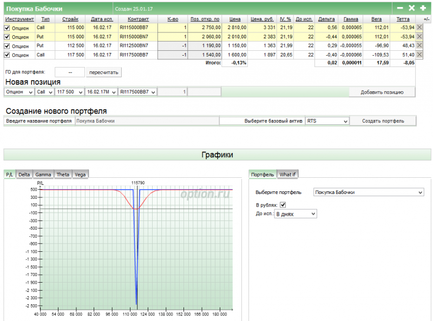Uncheck the 115 000 Call option checkbox
The height and width of the screenshot is (321, 433).
(x=7, y=28)
